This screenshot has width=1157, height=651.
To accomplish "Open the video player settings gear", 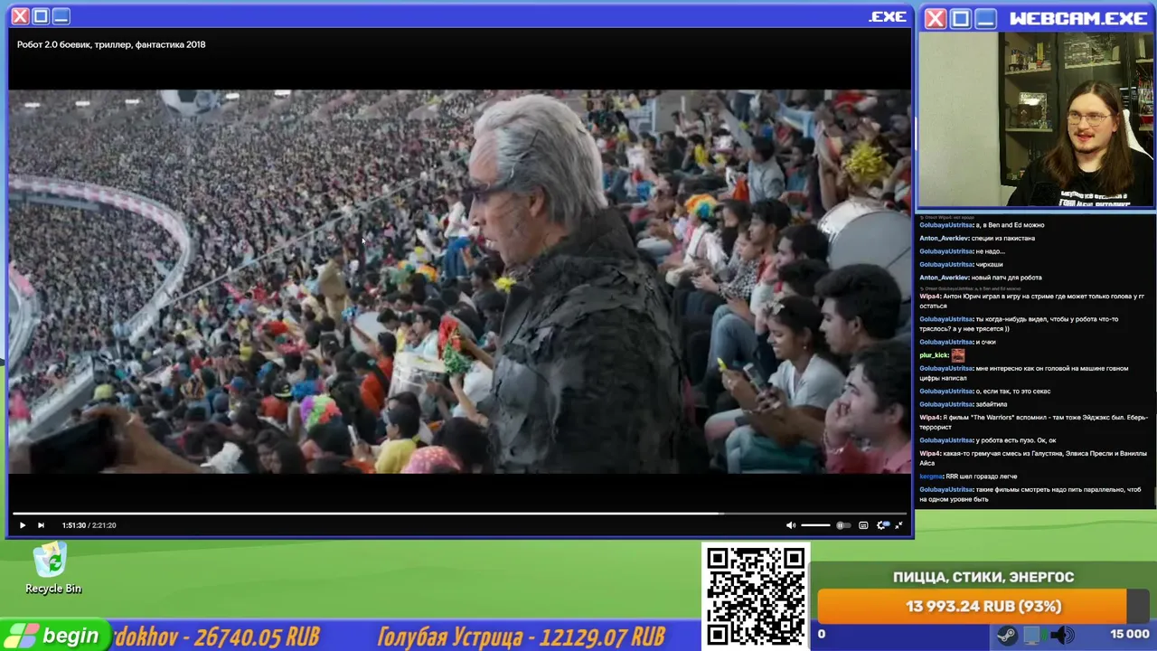I will tap(882, 525).
